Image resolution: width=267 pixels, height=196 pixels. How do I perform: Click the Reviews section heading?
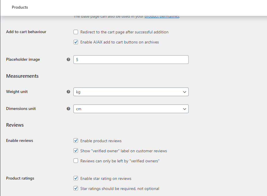pos(15,125)
